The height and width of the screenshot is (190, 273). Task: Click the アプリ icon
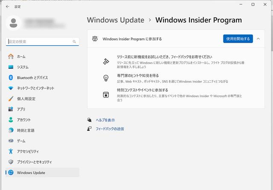(x=11, y=109)
